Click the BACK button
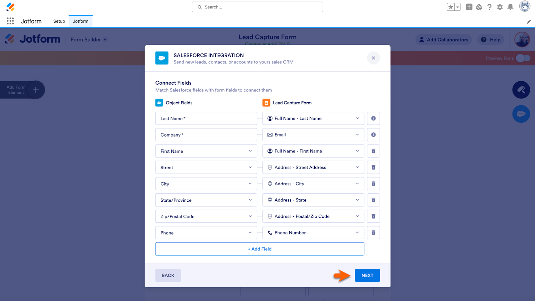 168,275
